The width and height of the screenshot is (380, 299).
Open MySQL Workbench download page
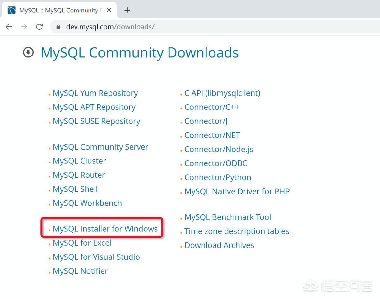click(87, 203)
